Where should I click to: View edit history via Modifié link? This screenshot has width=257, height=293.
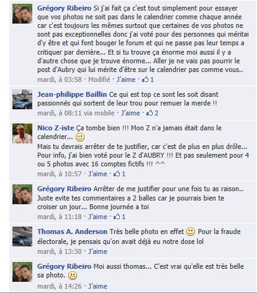click(99, 79)
